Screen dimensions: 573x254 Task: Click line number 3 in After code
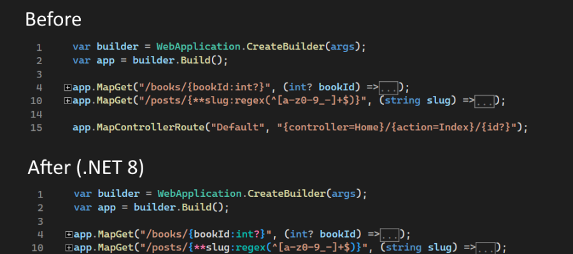pyautogui.click(x=40, y=222)
